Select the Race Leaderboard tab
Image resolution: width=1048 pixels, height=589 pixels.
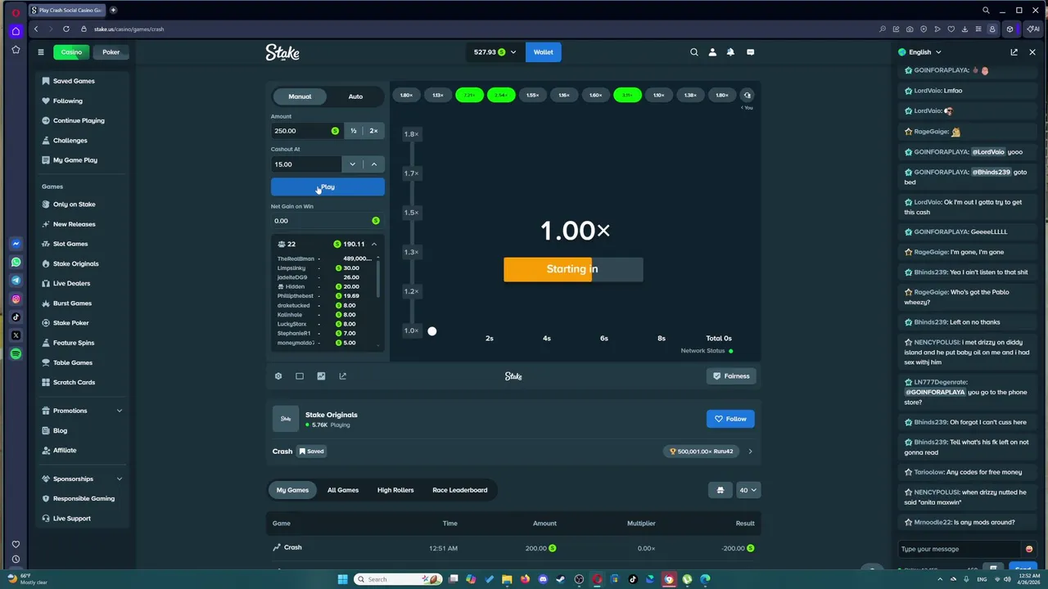click(459, 490)
